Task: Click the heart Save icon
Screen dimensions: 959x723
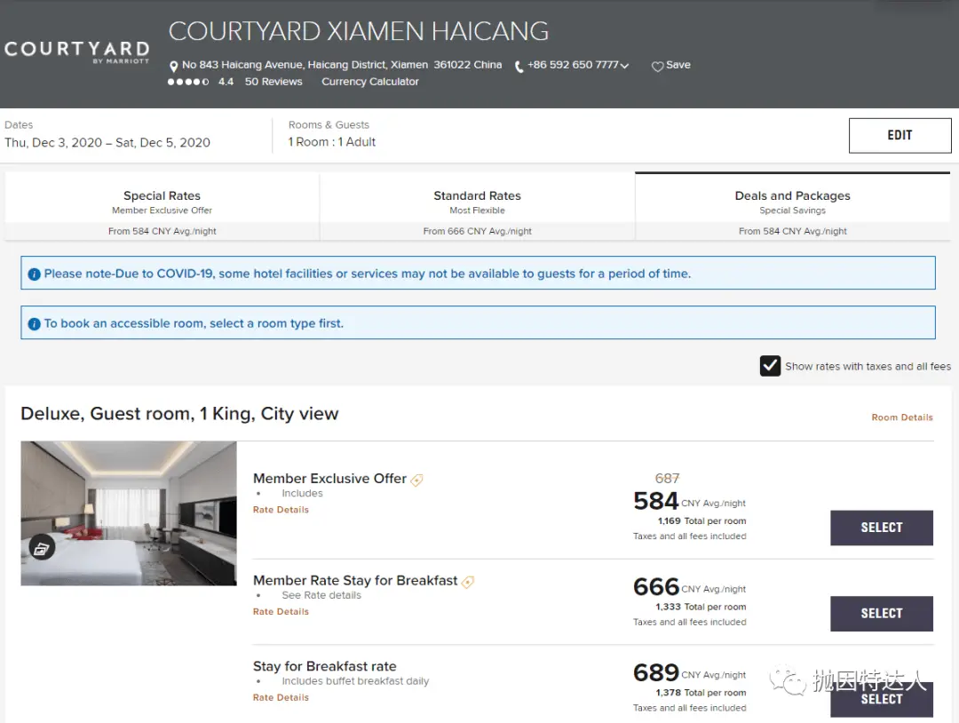Action: [657, 67]
